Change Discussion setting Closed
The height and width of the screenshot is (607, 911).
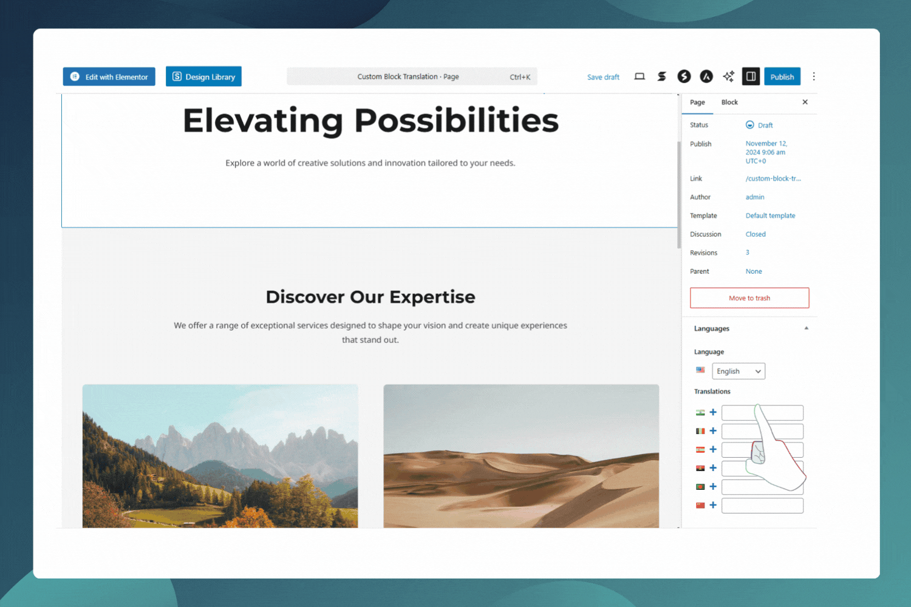pyautogui.click(x=756, y=234)
